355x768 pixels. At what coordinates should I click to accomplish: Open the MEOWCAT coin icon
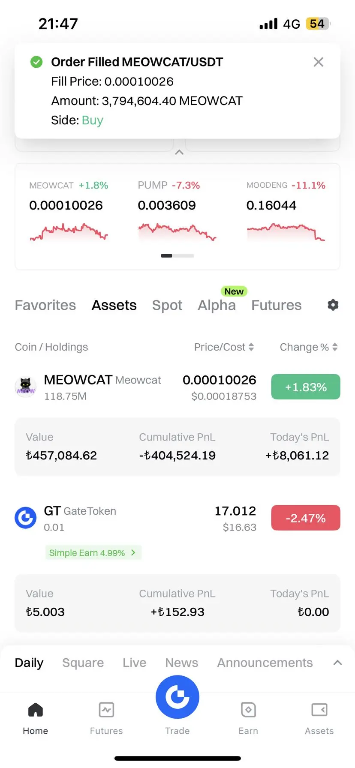pyautogui.click(x=26, y=387)
